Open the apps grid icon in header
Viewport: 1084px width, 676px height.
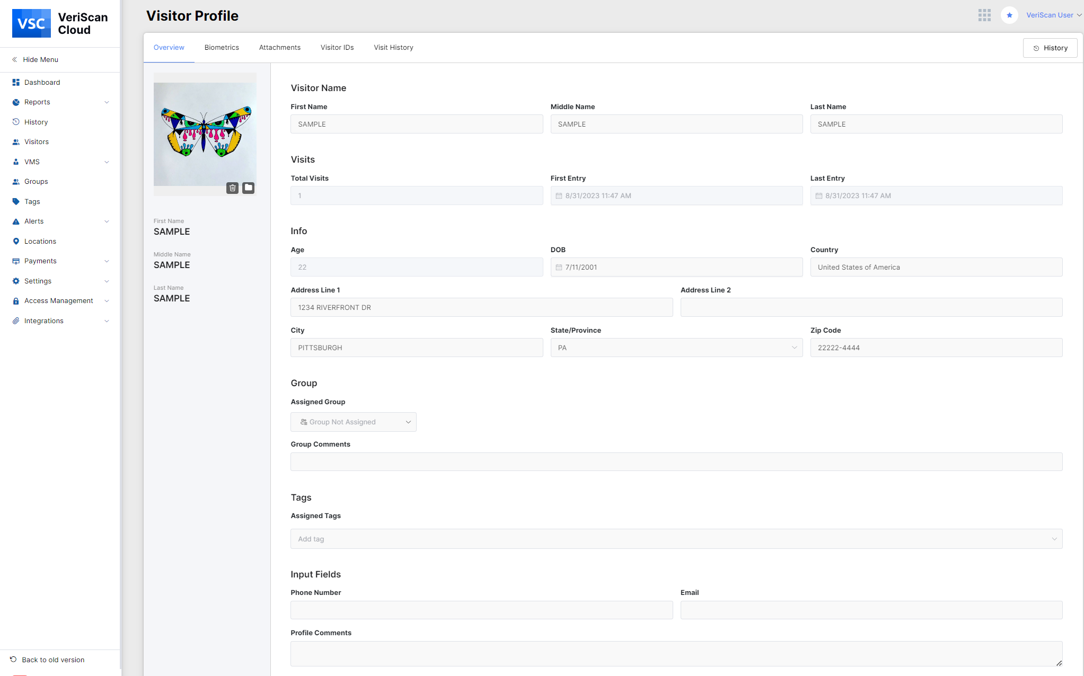[984, 15]
